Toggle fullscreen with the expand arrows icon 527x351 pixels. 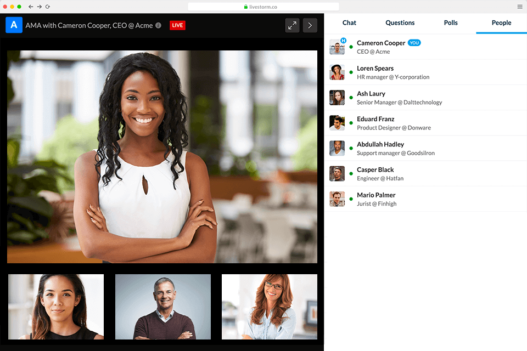pyautogui.click(x=293, y=25)
